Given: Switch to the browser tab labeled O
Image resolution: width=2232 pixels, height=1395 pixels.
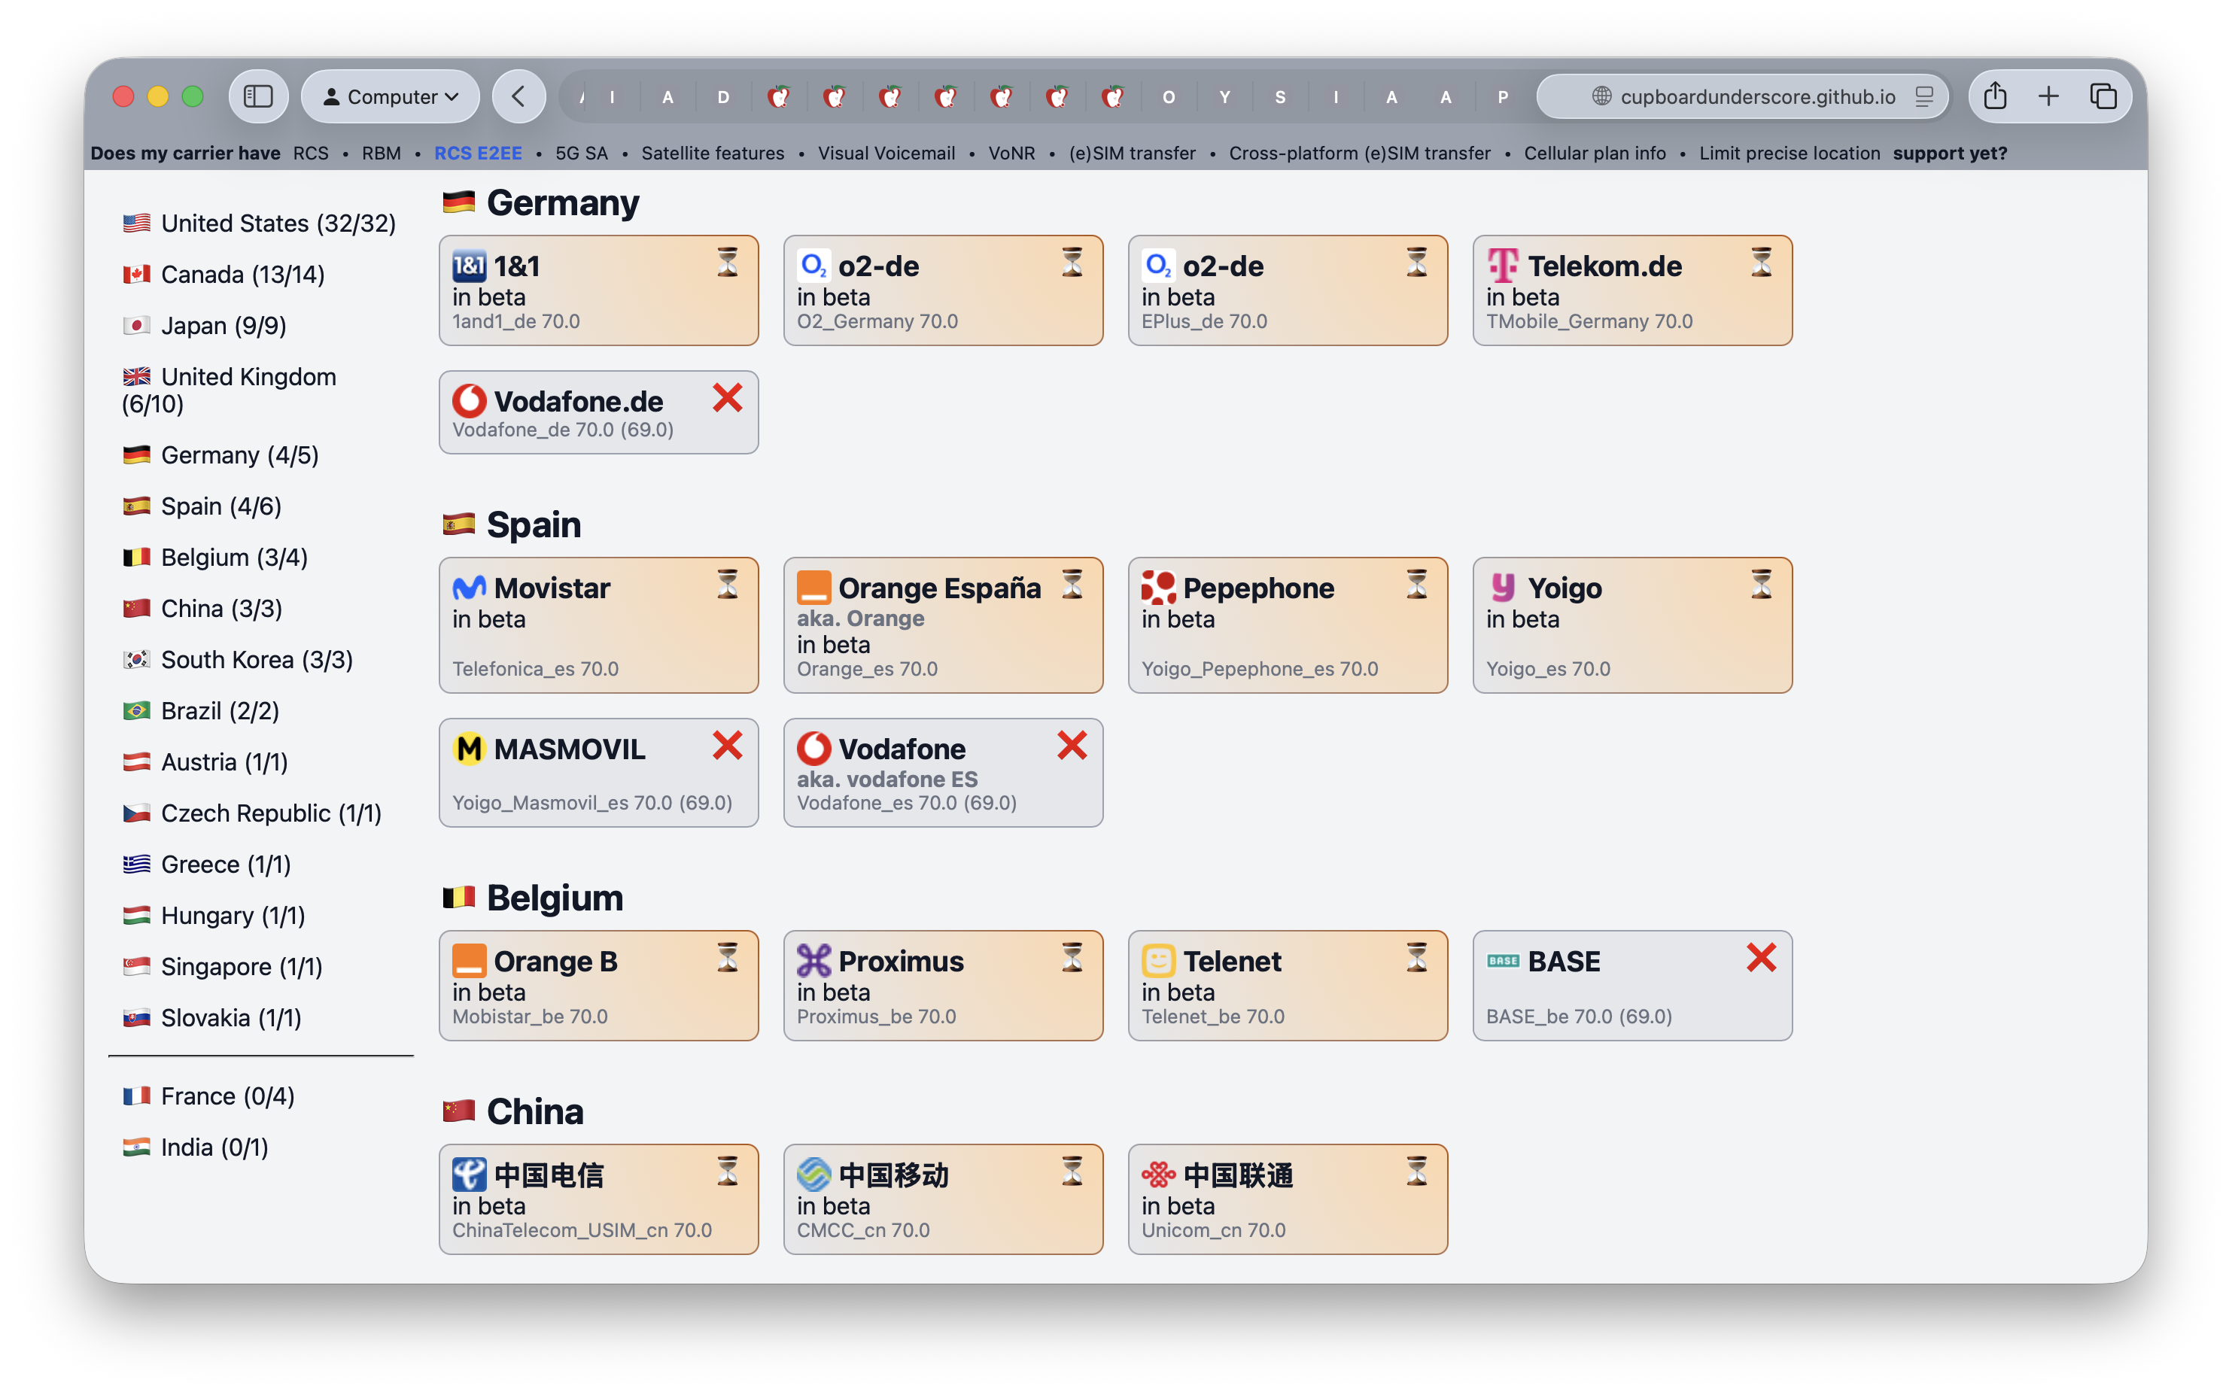Looking at the screenshot, I should tap(1168, 97).
